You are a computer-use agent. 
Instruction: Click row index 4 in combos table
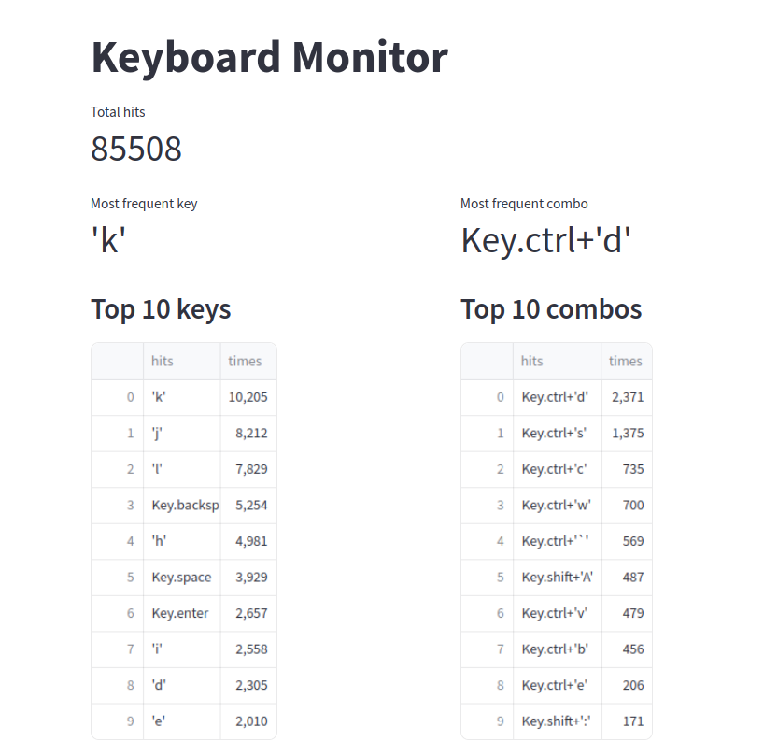coord(488,541)
